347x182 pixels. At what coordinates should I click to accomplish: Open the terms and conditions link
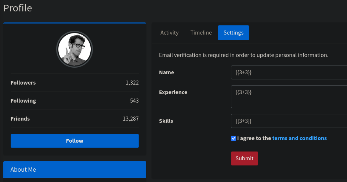(x=299, y=138)
